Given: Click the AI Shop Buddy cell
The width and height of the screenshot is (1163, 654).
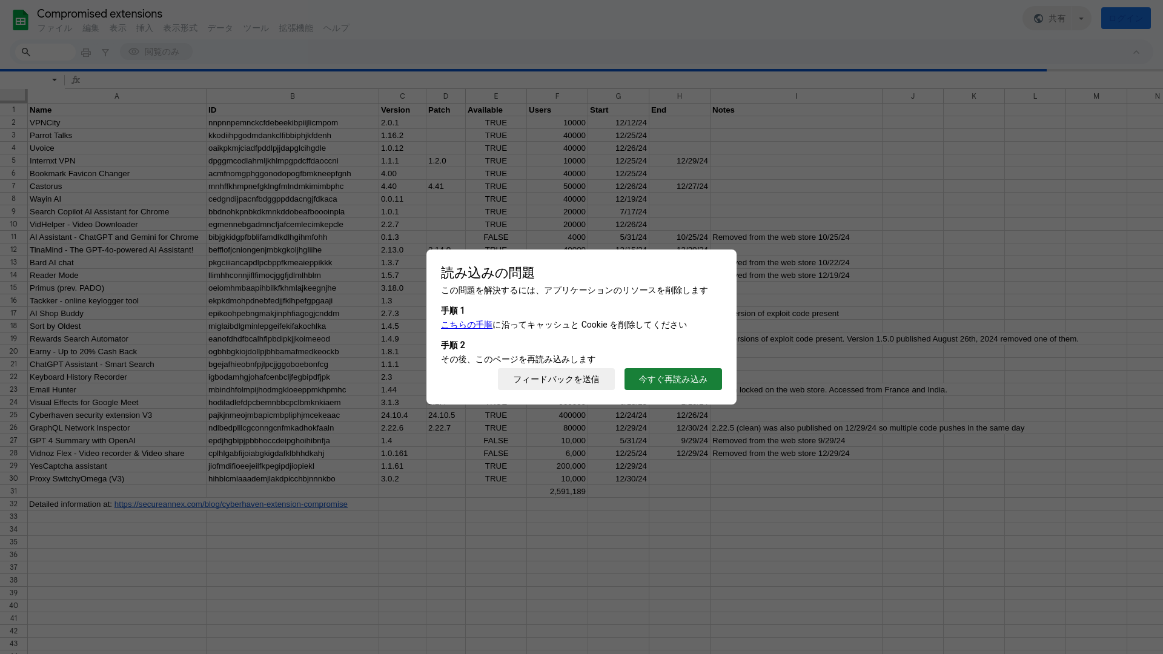Looking at the screenshot, I should pos(117,314).
